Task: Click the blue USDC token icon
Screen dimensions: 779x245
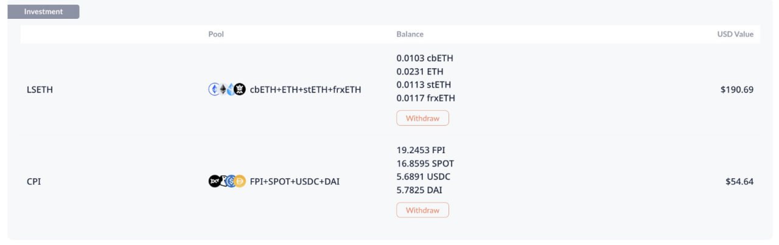Action: pyautogui.click(x=231, y=181)
